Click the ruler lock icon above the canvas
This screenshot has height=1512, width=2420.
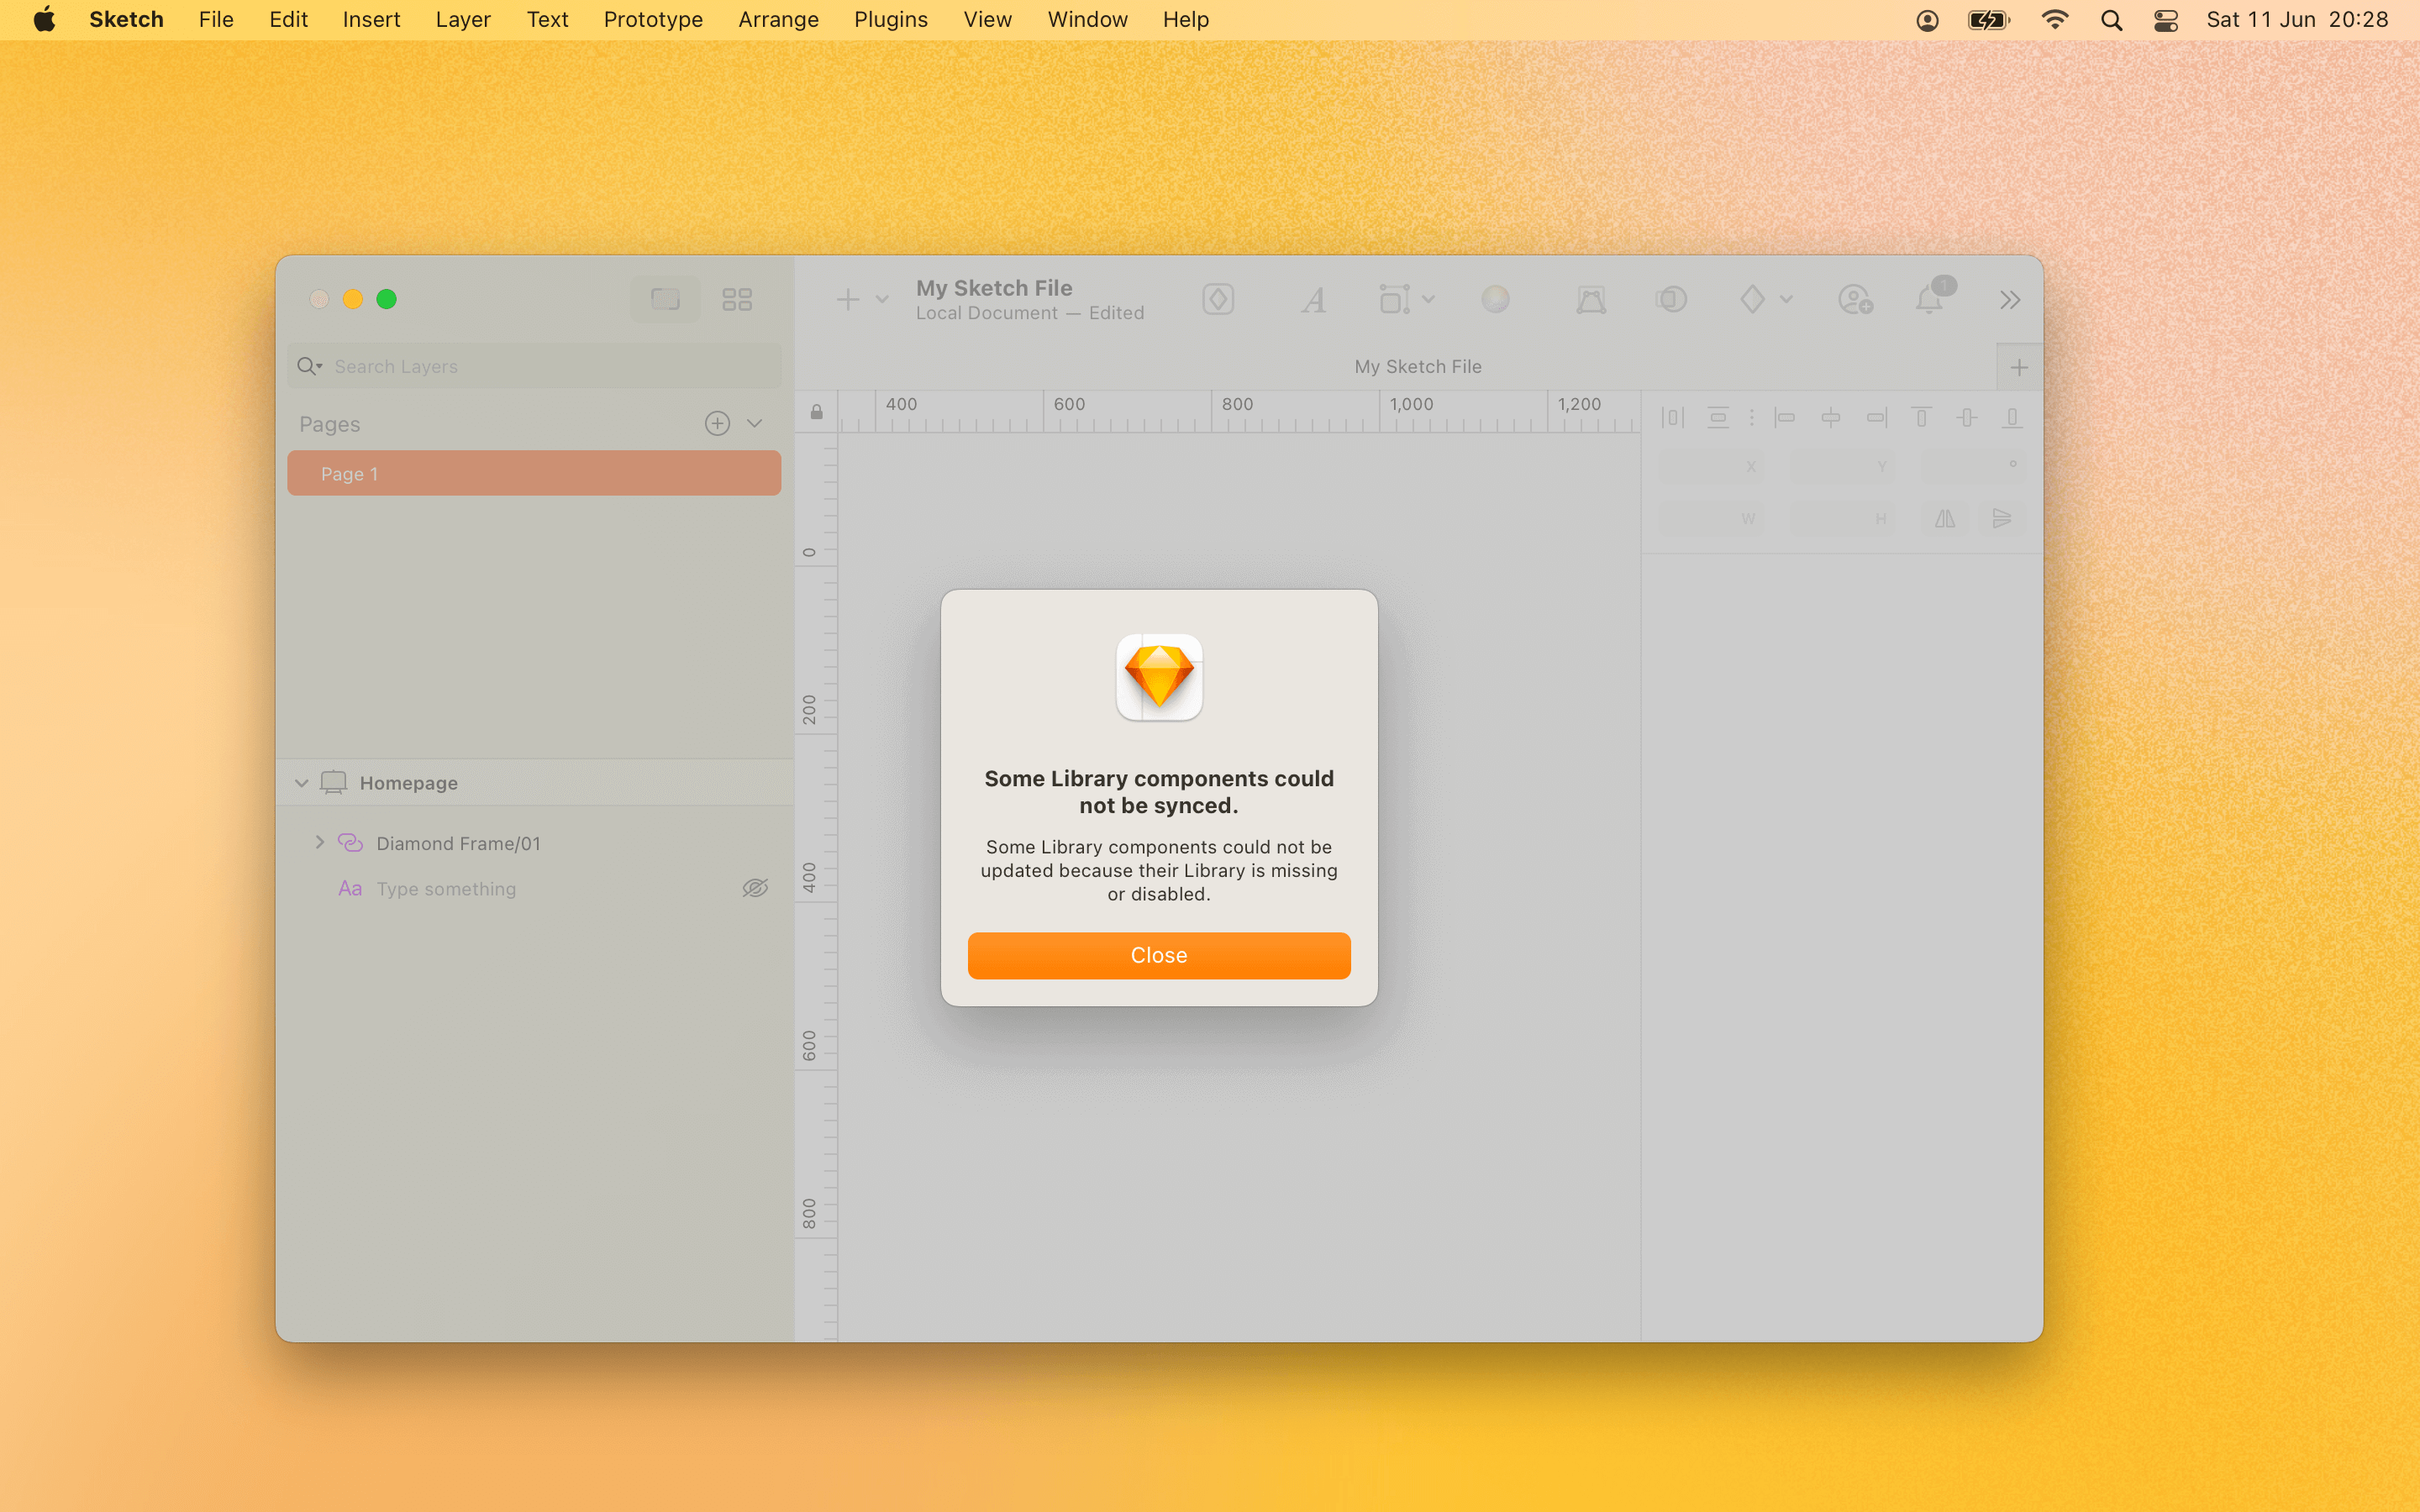[817, 411]
